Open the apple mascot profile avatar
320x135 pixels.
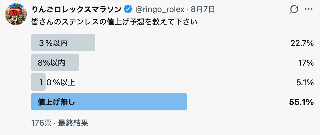16,14
